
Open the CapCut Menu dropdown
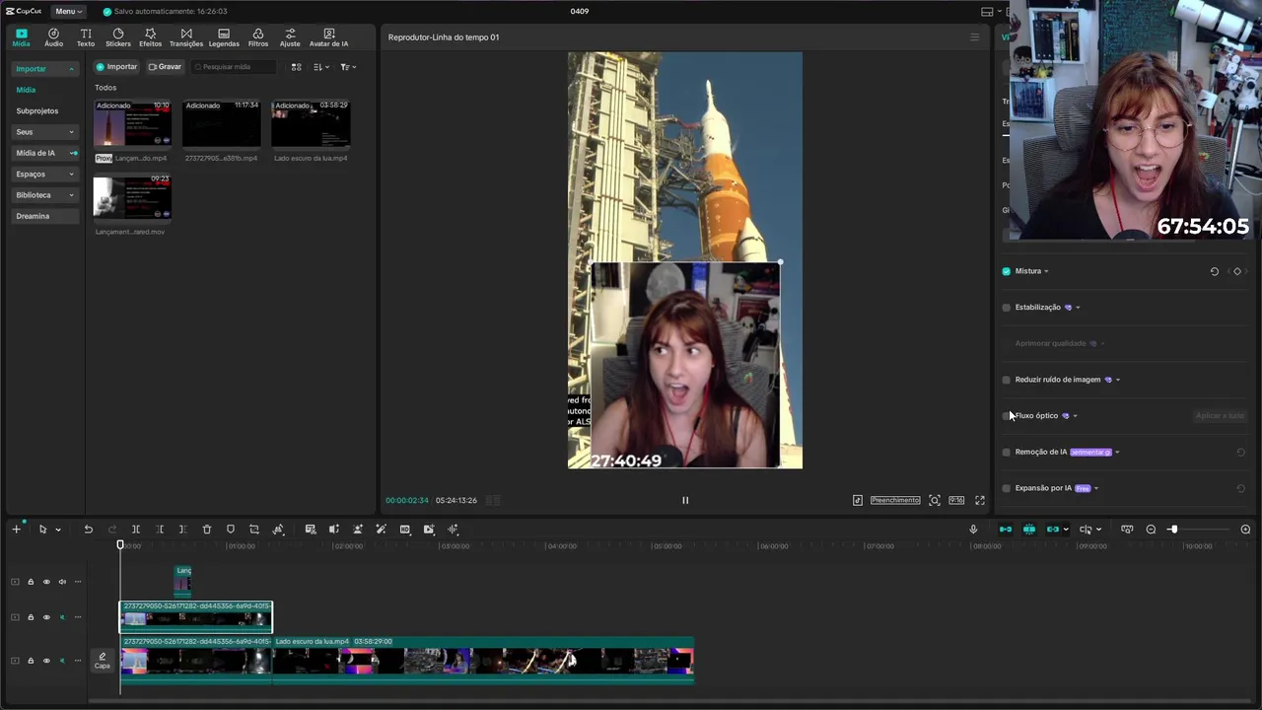(x=68, y=11)
